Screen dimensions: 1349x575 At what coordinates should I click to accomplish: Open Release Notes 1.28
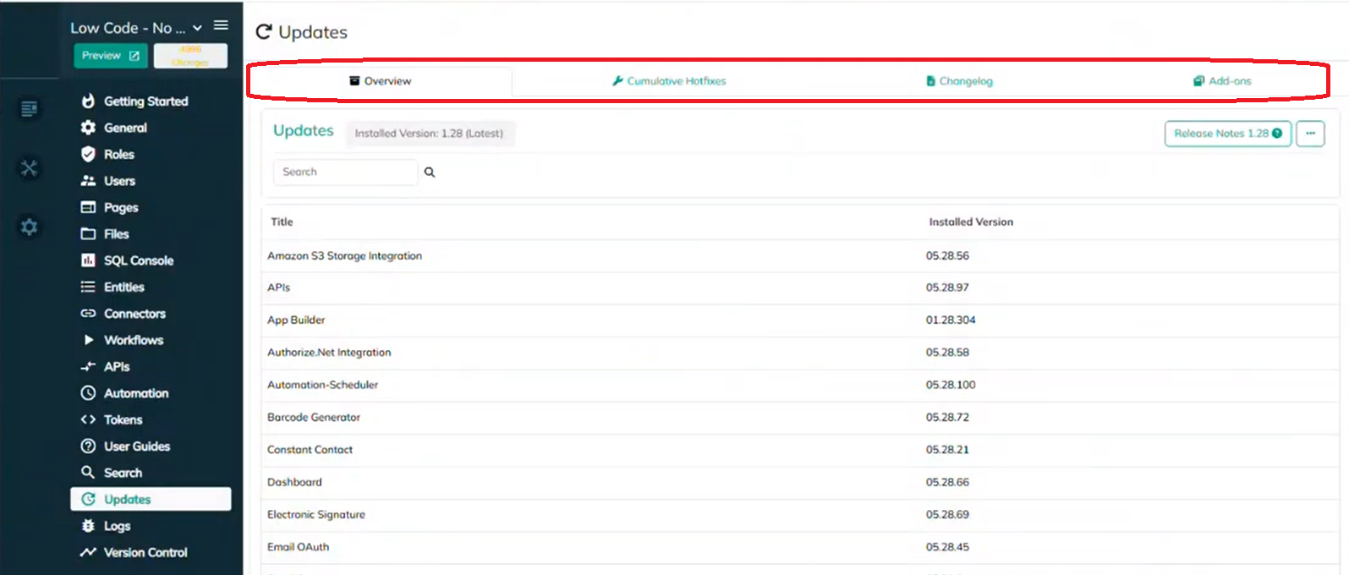click(1226, 134)
